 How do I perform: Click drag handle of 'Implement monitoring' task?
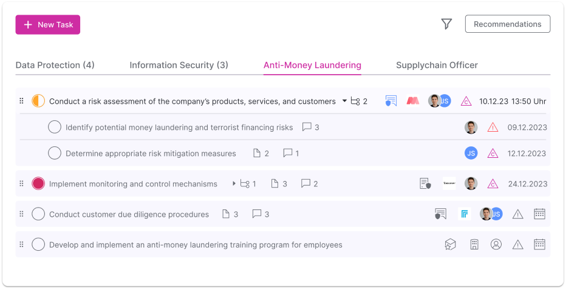pos(21,183)
